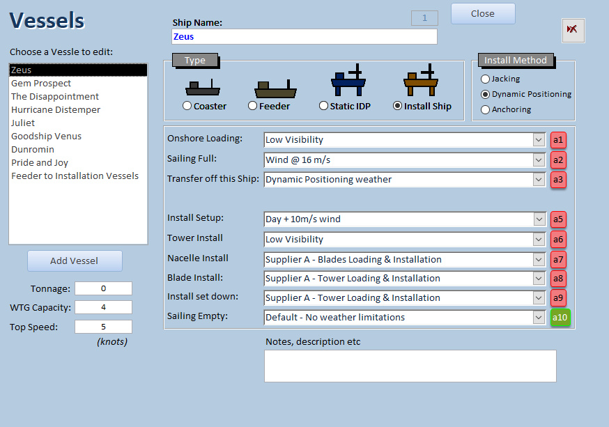Viewport: 609px width, 427px height.
Task: Select Pride and Joy vessel
Action: click(78, 162)
